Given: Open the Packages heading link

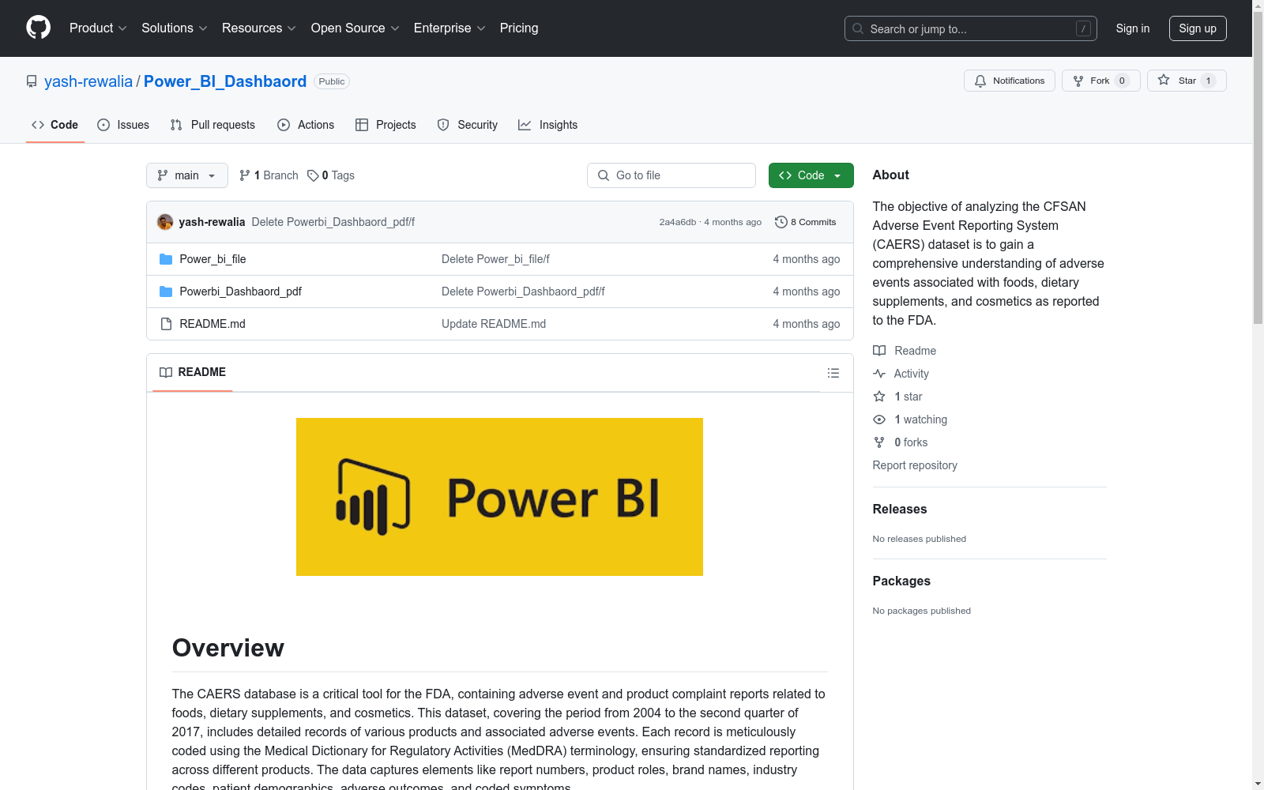Looking at the screenshot, I should tap(901, 581).
